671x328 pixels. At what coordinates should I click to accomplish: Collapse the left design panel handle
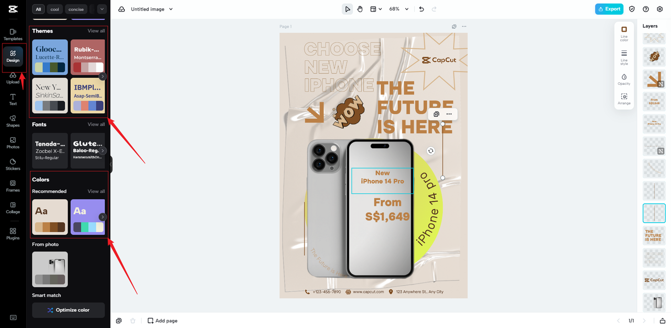(x=111, y=164)
